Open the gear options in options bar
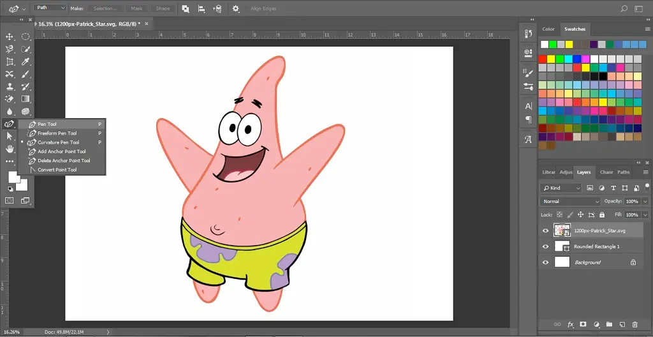 (236, 8)
